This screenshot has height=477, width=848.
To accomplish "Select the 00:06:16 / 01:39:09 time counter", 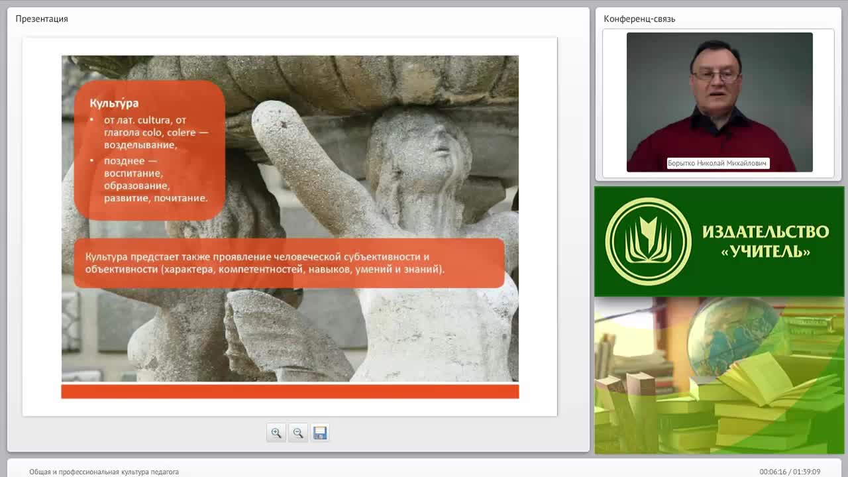I will (790, 472).
